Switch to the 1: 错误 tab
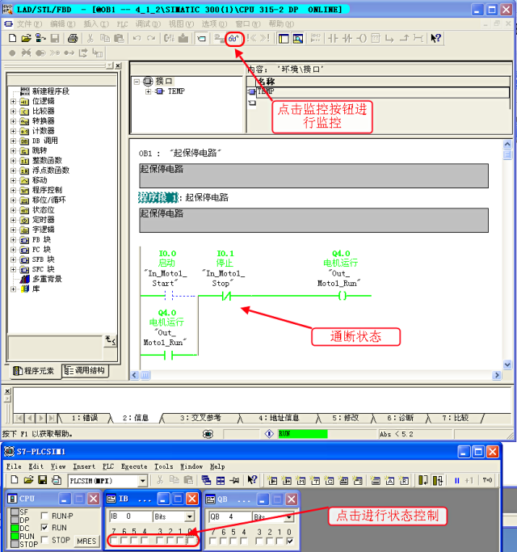The width and height of the screenshot is (517, 552). pyautogui.click(x=85, y=418)
